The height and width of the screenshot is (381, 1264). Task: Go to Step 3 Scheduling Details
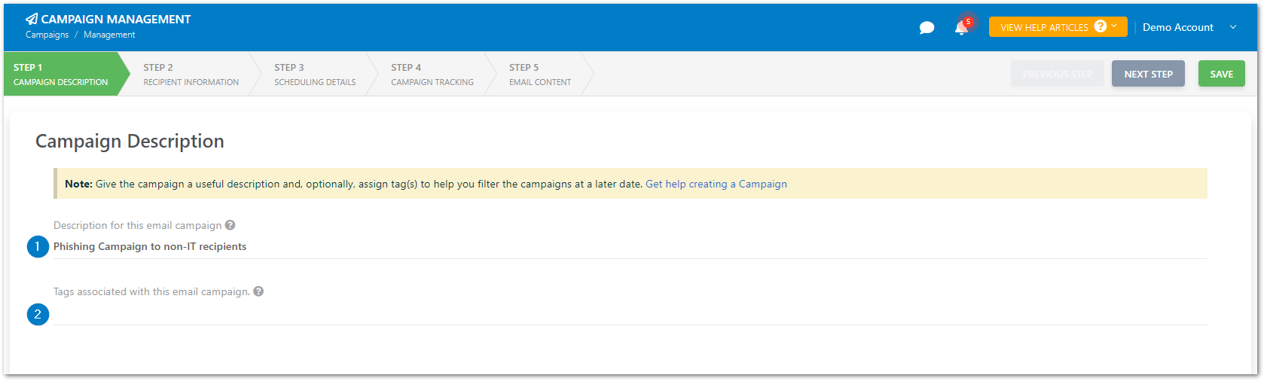tap(315, 74)
